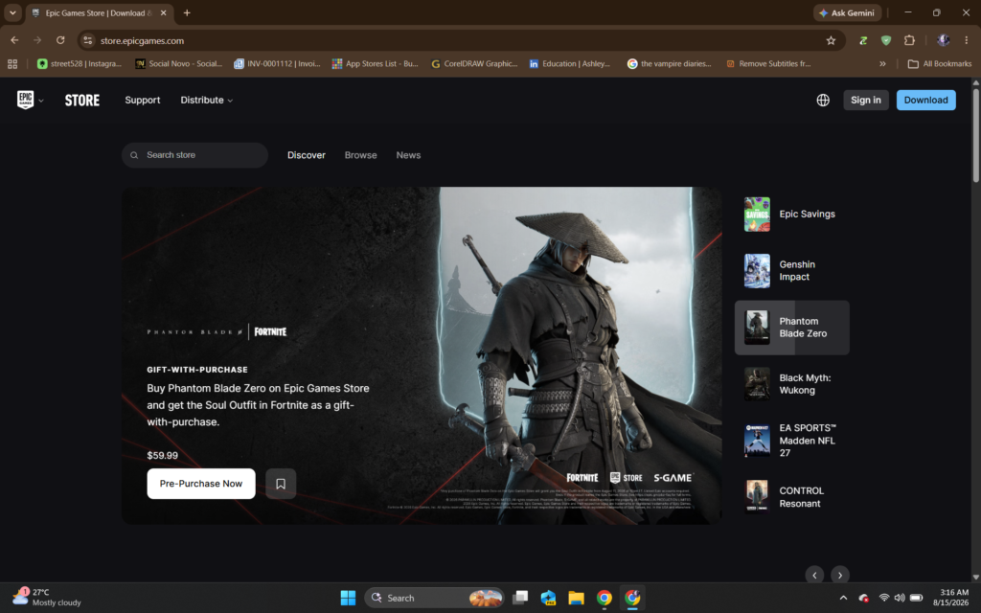Bookmark this page with star icon
Screen dimensions: 981x613
click(x=831, y=40)
